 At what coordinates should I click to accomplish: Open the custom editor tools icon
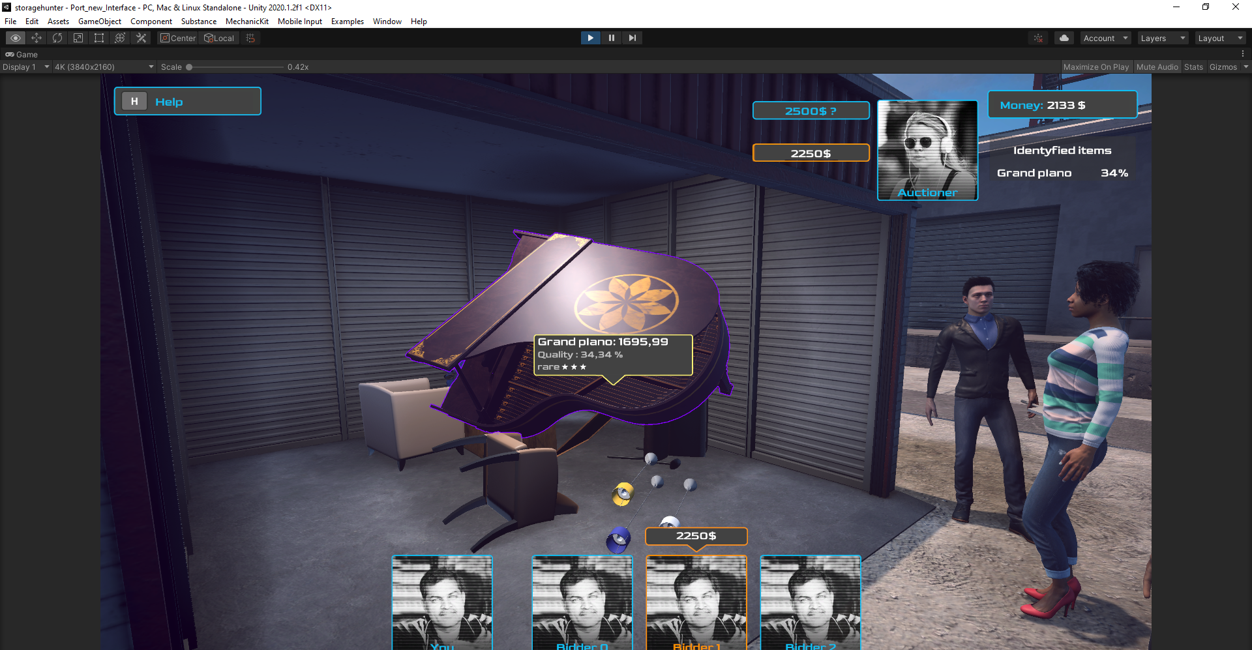[x=141, y=38]
